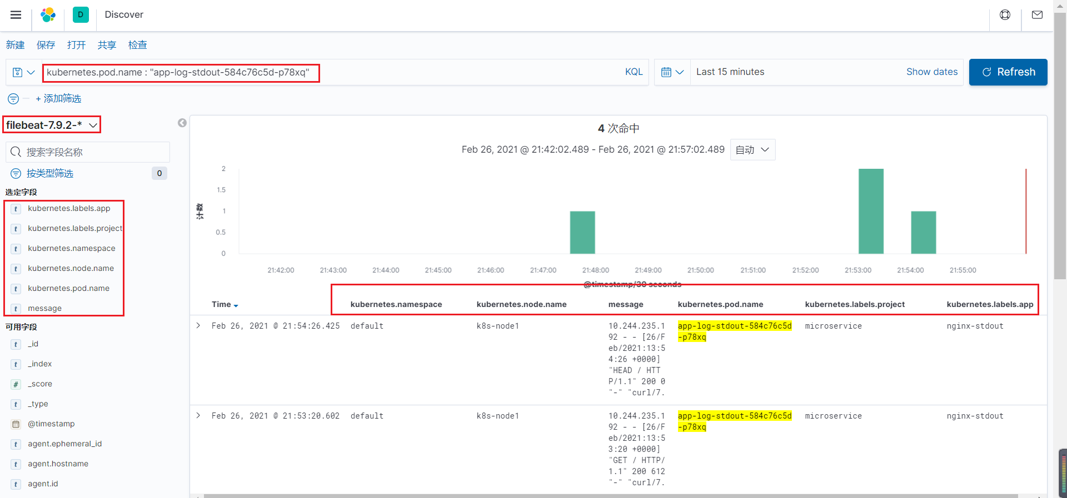Open the 共享 menu item
The width and height of the screenshot is (1067, 498).
pos(107,45)
